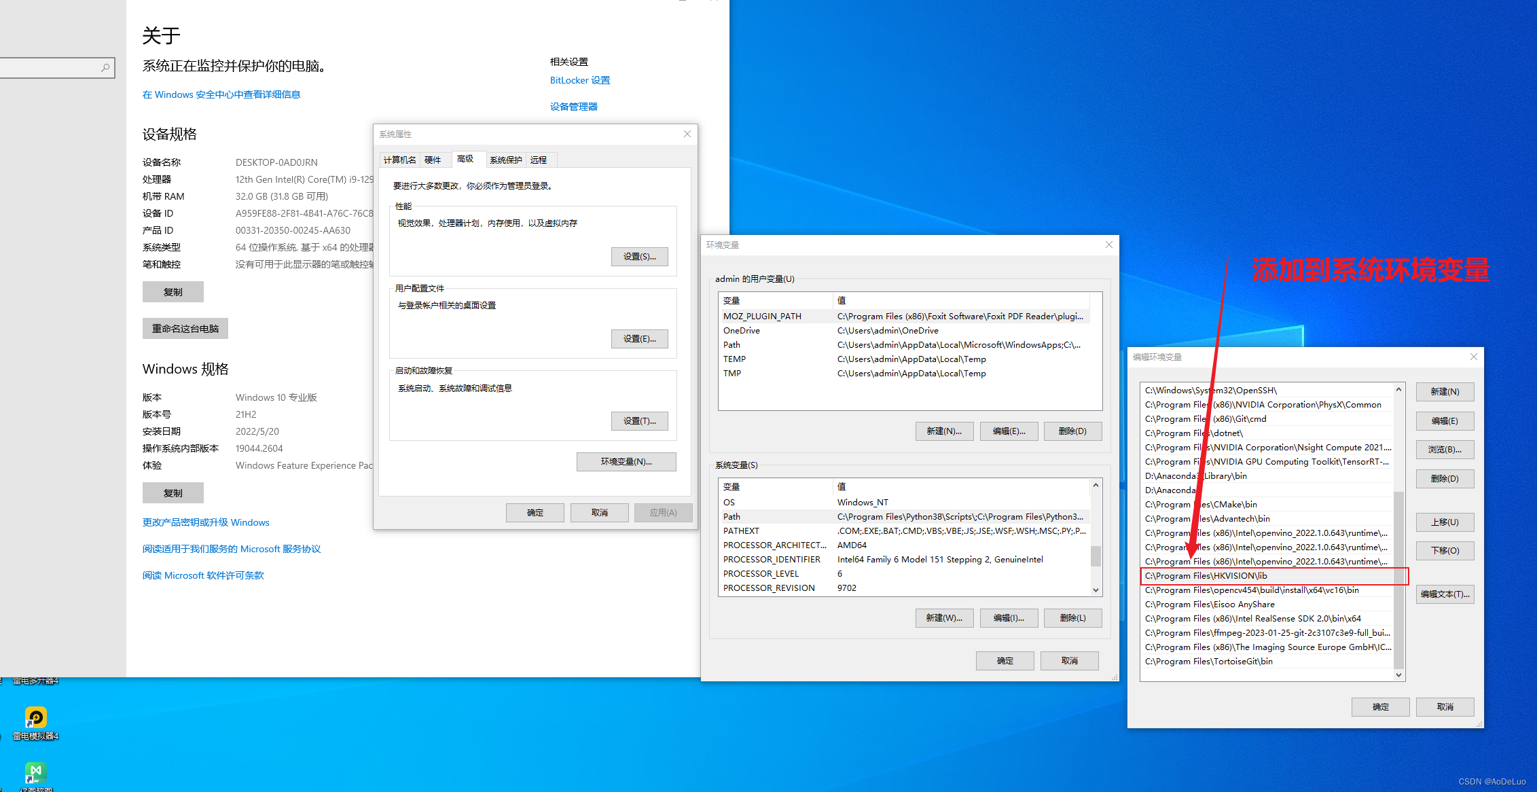
Task: Click path list scrollbar down arrow
Action: click(1398, 675)
